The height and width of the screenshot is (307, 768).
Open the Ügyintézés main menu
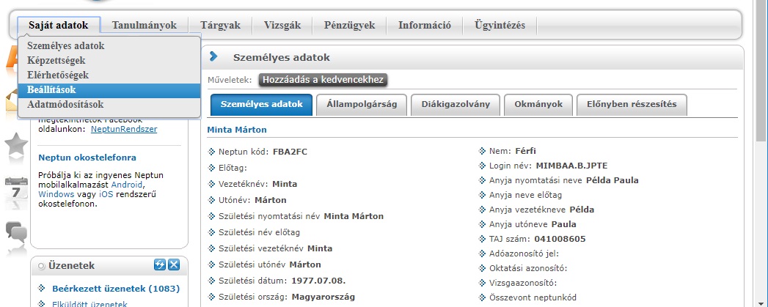(499, 26)
